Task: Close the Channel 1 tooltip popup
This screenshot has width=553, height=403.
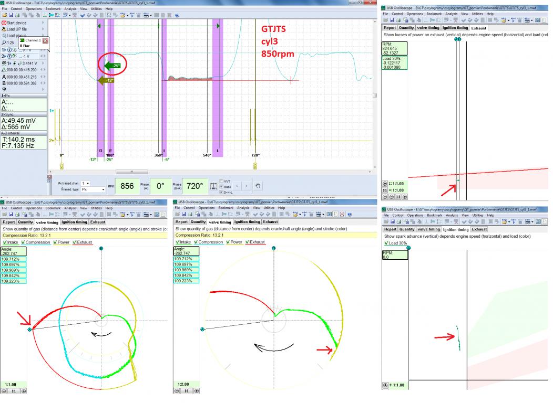Action: click(x=45, y=40)
